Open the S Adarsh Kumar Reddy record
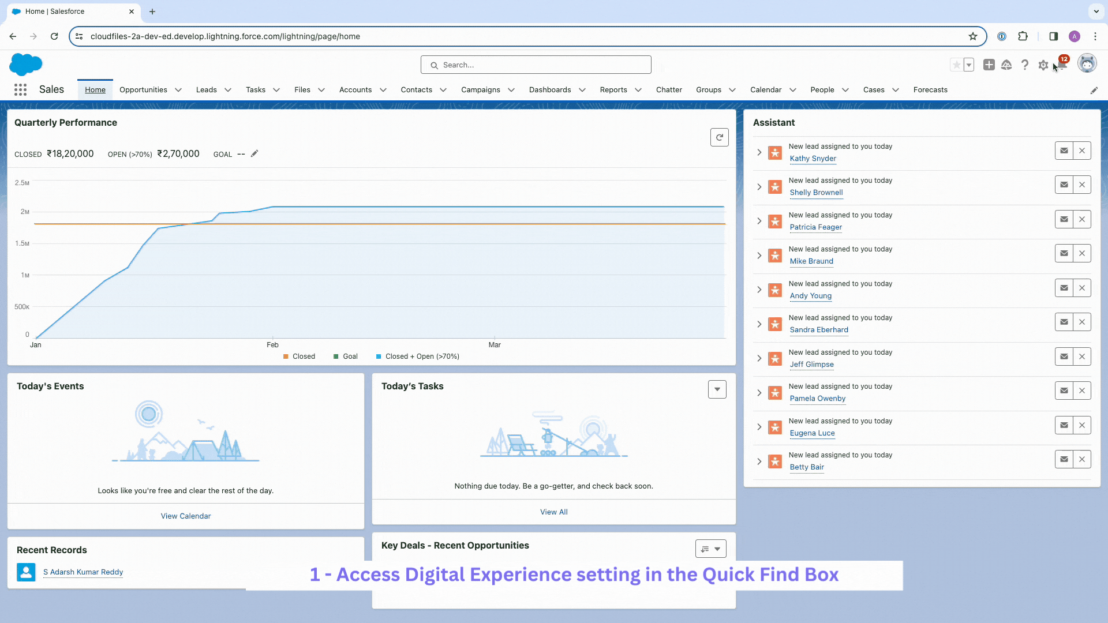 point(83,572)
